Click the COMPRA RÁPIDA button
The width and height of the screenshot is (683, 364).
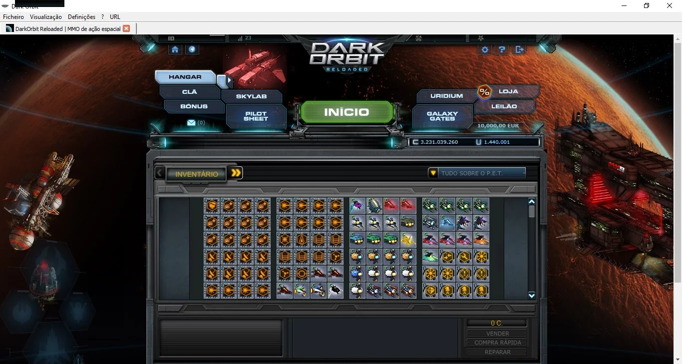click(497, 343)
